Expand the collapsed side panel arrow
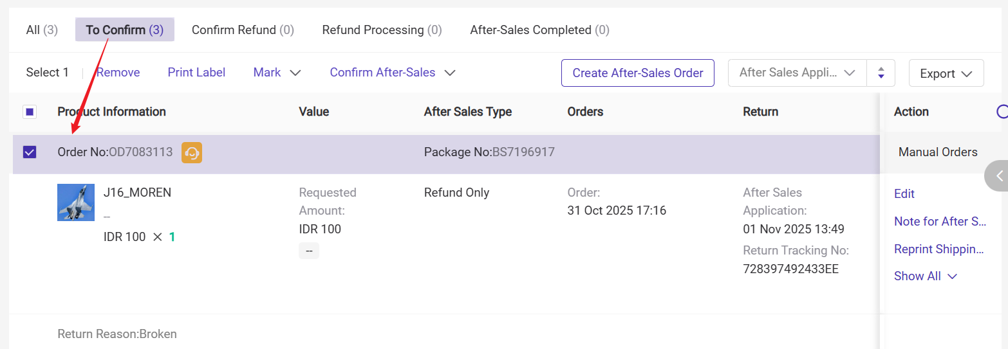The height and width of the screenshot is (349, 1008). point(998,175)
